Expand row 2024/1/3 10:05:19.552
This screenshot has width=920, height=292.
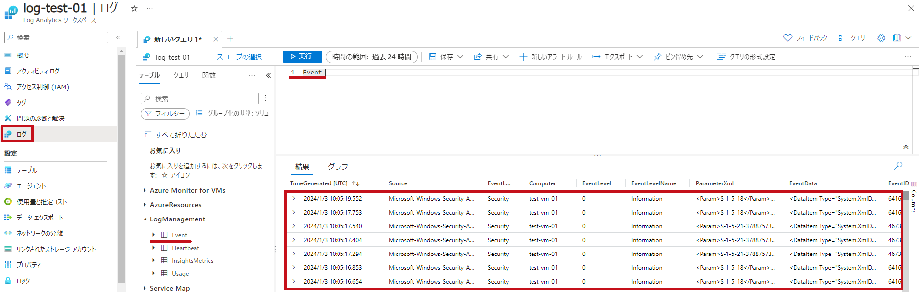[x=294, y=199]
